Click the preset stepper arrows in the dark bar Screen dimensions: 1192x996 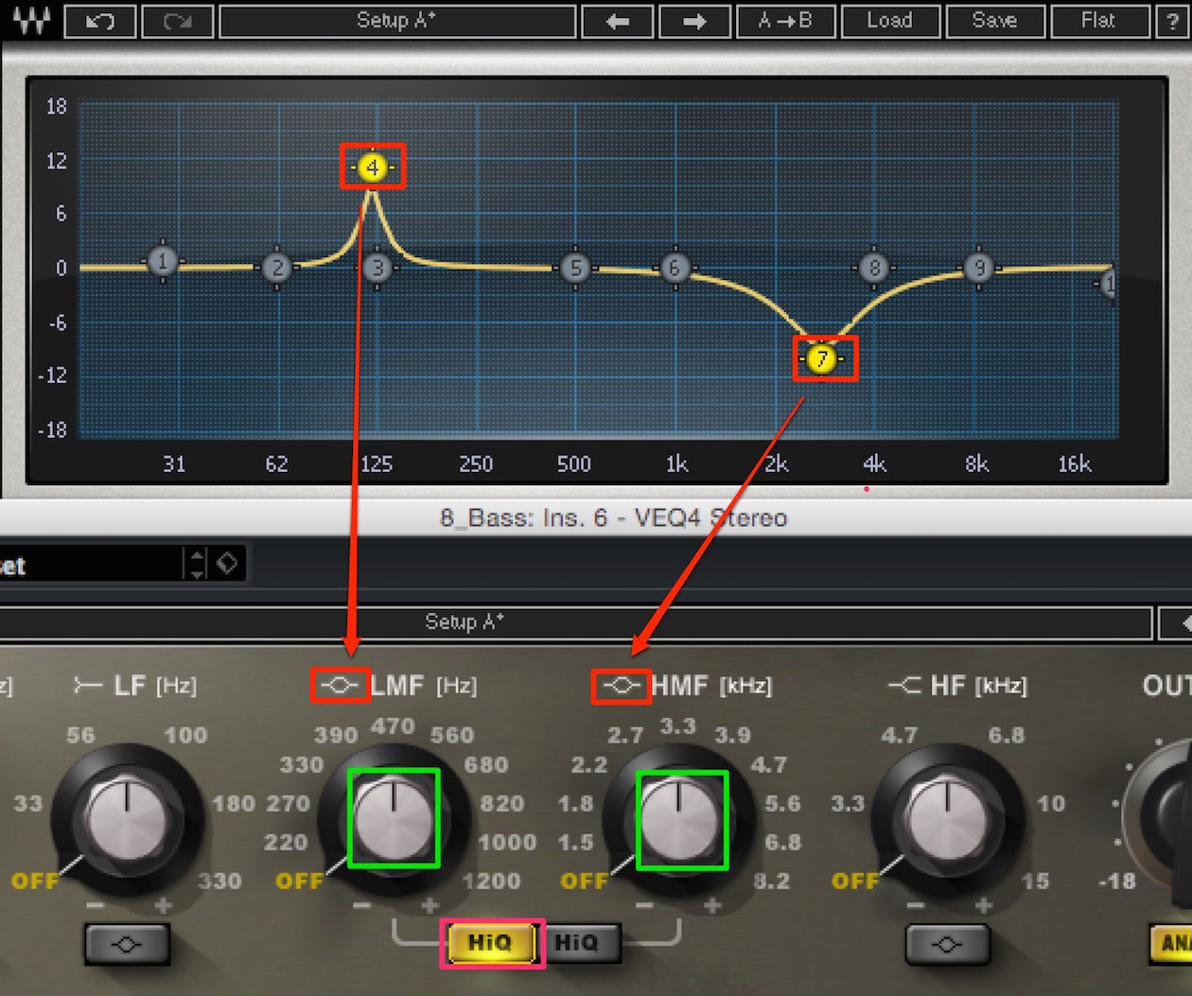197,564
